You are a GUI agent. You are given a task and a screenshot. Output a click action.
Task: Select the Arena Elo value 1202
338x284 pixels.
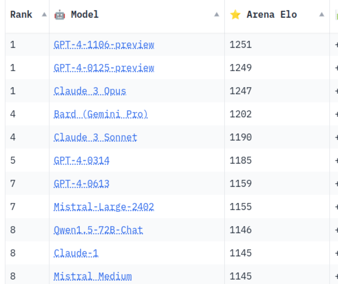click(240, 114)
